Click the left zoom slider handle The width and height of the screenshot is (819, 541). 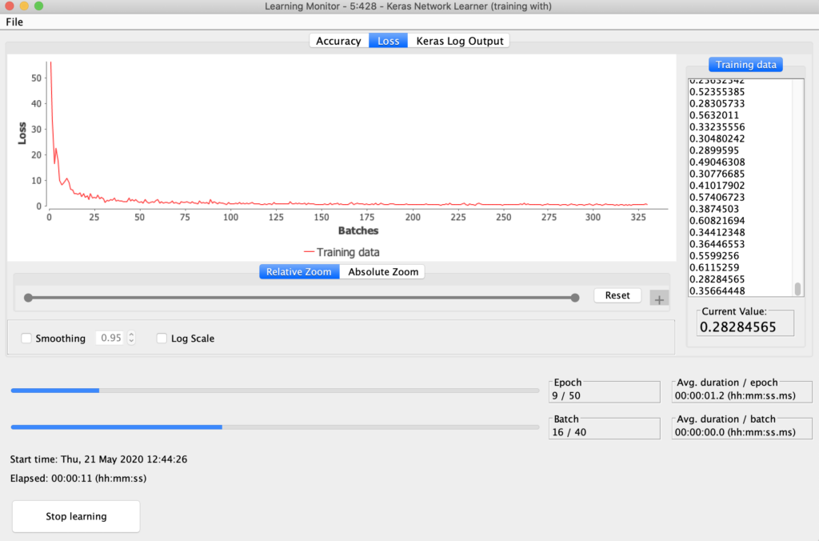pyautogui.click(x=29, y=298)
